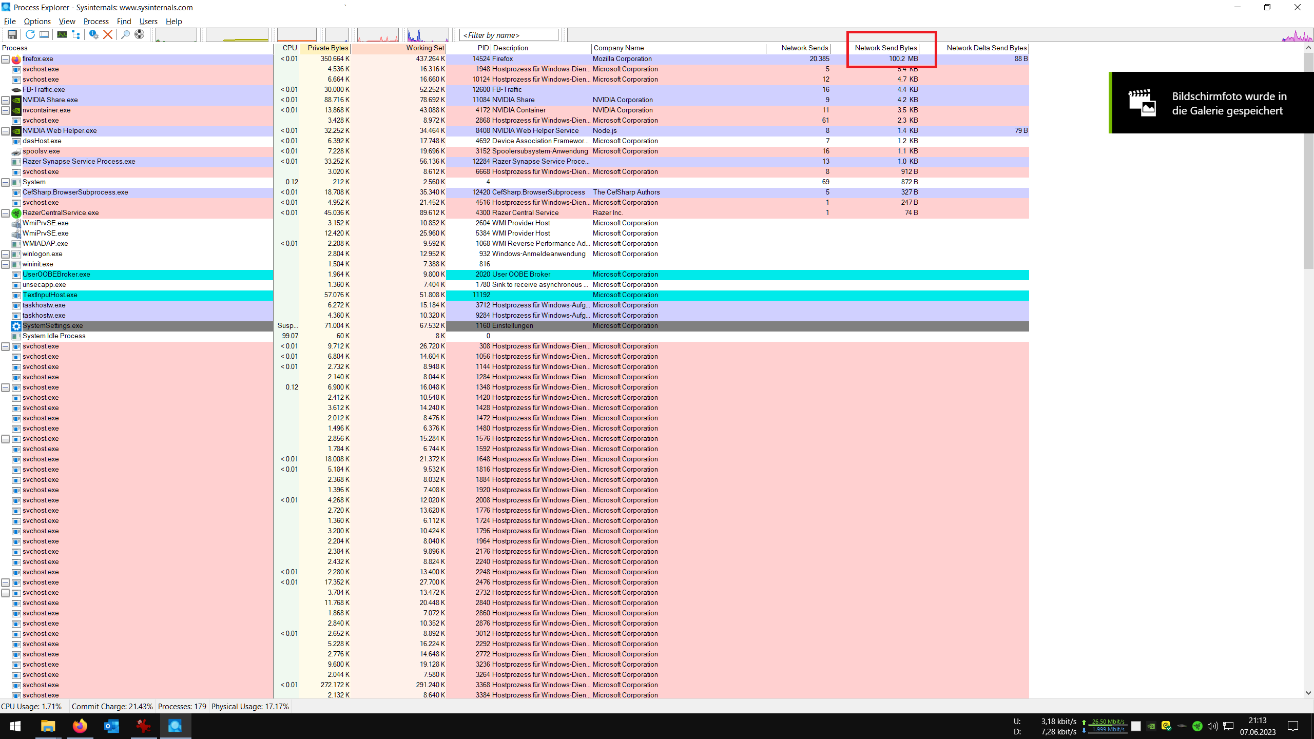Image resolution: width=1314 pixels, height=739 pixels.
Task: Click the Find Handle or DLL magnifier
Action: (x=125, y=34)
